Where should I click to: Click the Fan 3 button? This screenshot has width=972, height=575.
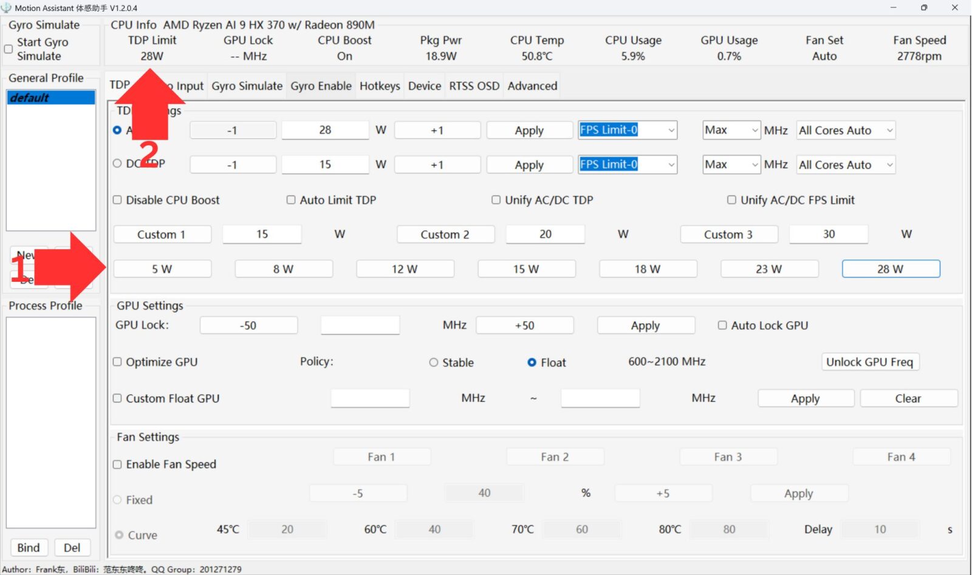click(728, 456)
